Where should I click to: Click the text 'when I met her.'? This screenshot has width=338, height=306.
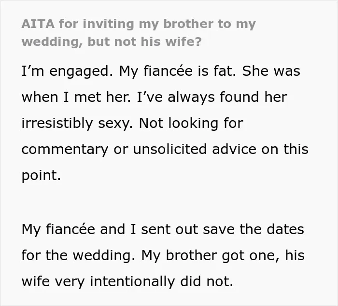pos(76,97)
